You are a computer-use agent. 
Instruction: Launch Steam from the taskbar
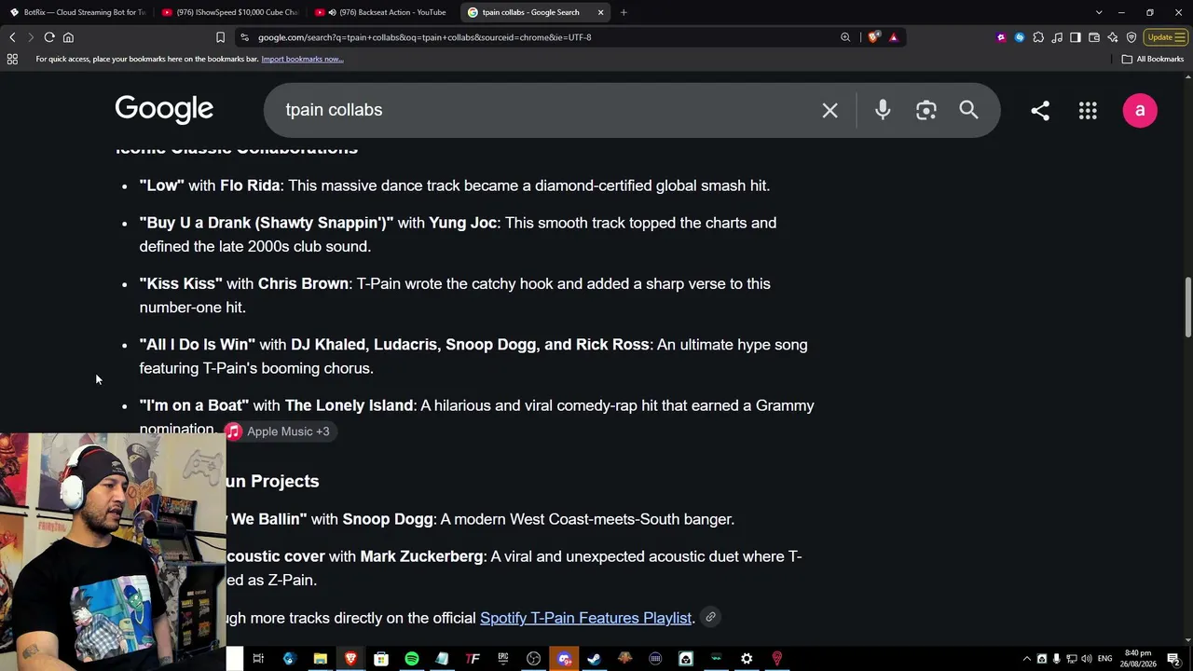[x=594, y=659]
